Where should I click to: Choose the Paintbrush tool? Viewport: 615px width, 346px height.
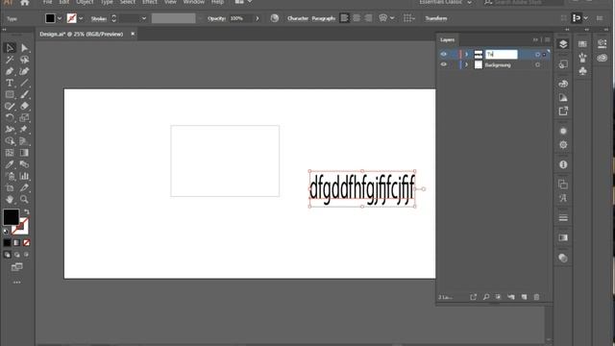(24, 94)
